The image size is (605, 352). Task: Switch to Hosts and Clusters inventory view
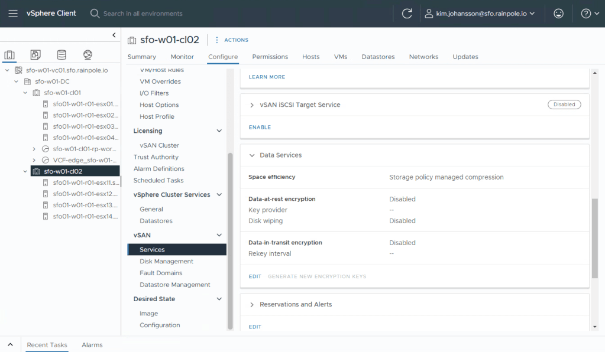coord(9,55)
